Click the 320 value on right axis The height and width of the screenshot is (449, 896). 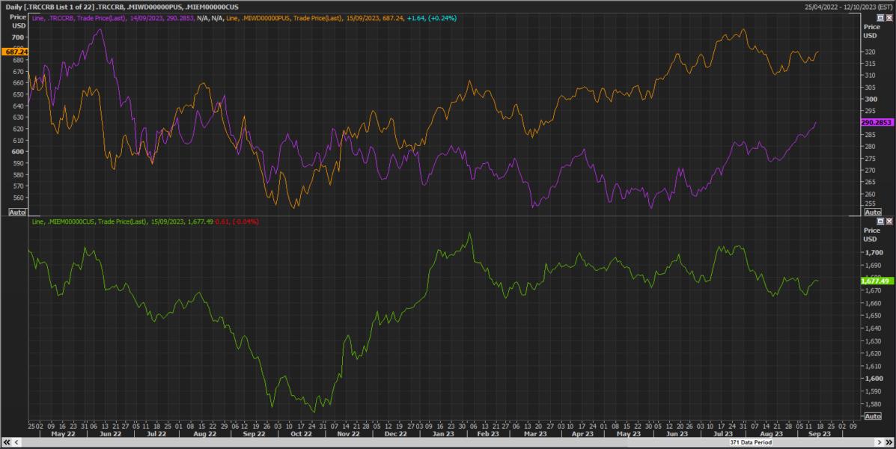tap(870, 52)
